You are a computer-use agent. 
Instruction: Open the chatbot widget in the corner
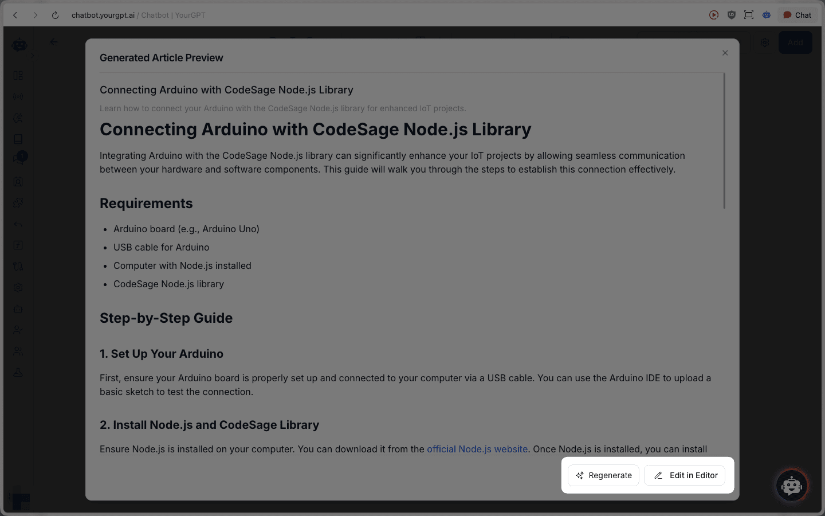(792, 486)
